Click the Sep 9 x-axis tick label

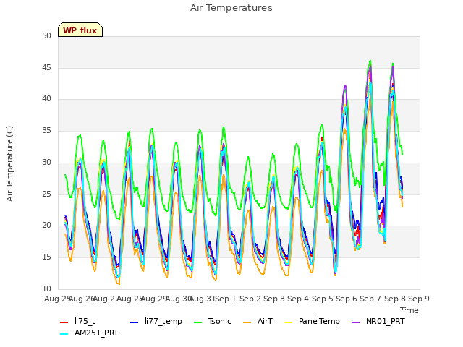419,299
